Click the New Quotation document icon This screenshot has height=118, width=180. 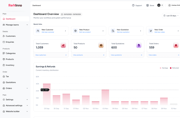click(113, 31)
